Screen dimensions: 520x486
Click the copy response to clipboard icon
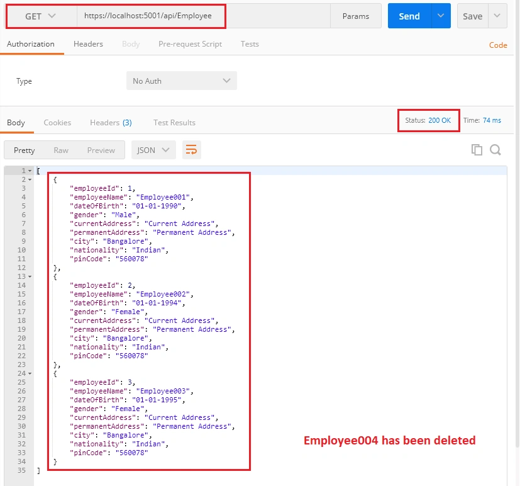pyautogui.click(x=477, y=150)
